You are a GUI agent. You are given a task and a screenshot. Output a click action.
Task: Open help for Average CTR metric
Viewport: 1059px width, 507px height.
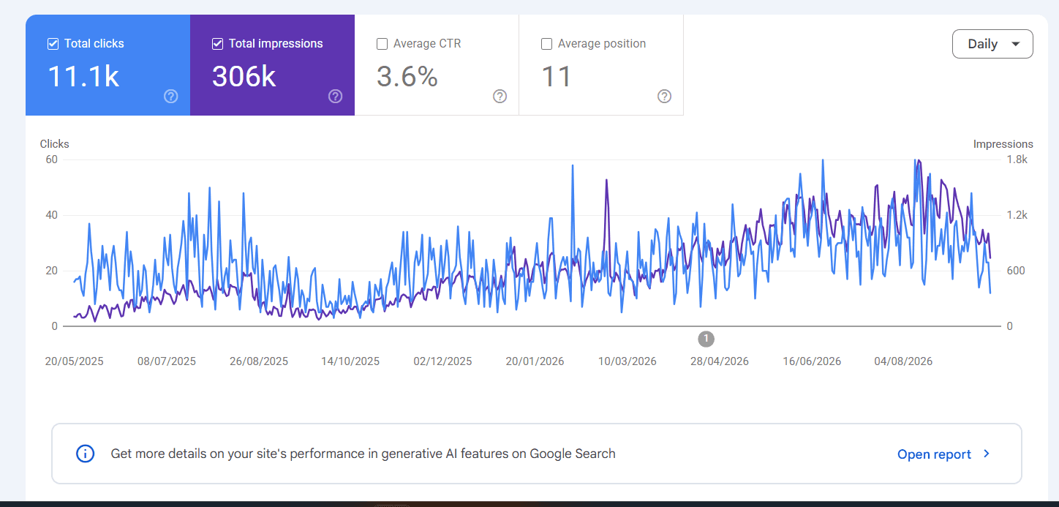coord(500,97)
